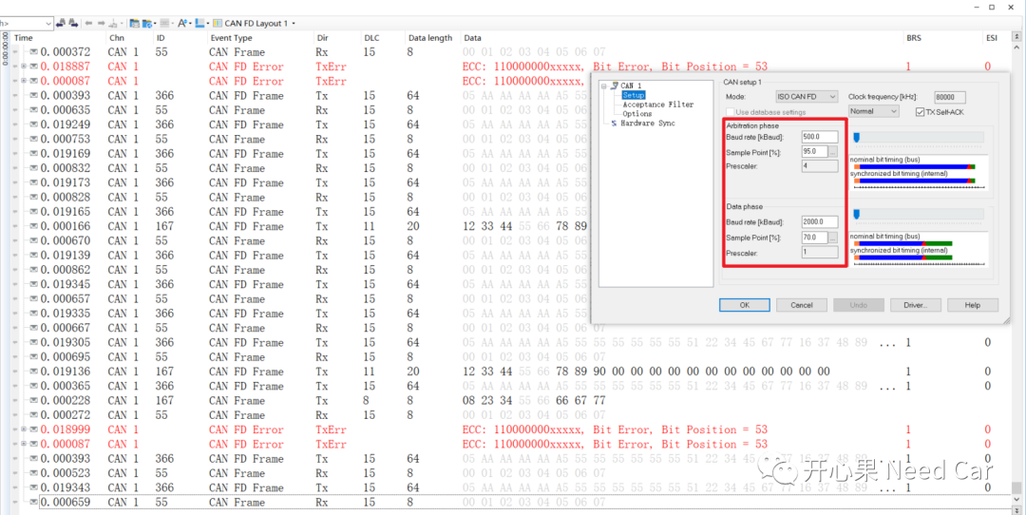1026x515 pixels.
Task: Expand the error row 0.018999
Action: [x=24, y=429]
